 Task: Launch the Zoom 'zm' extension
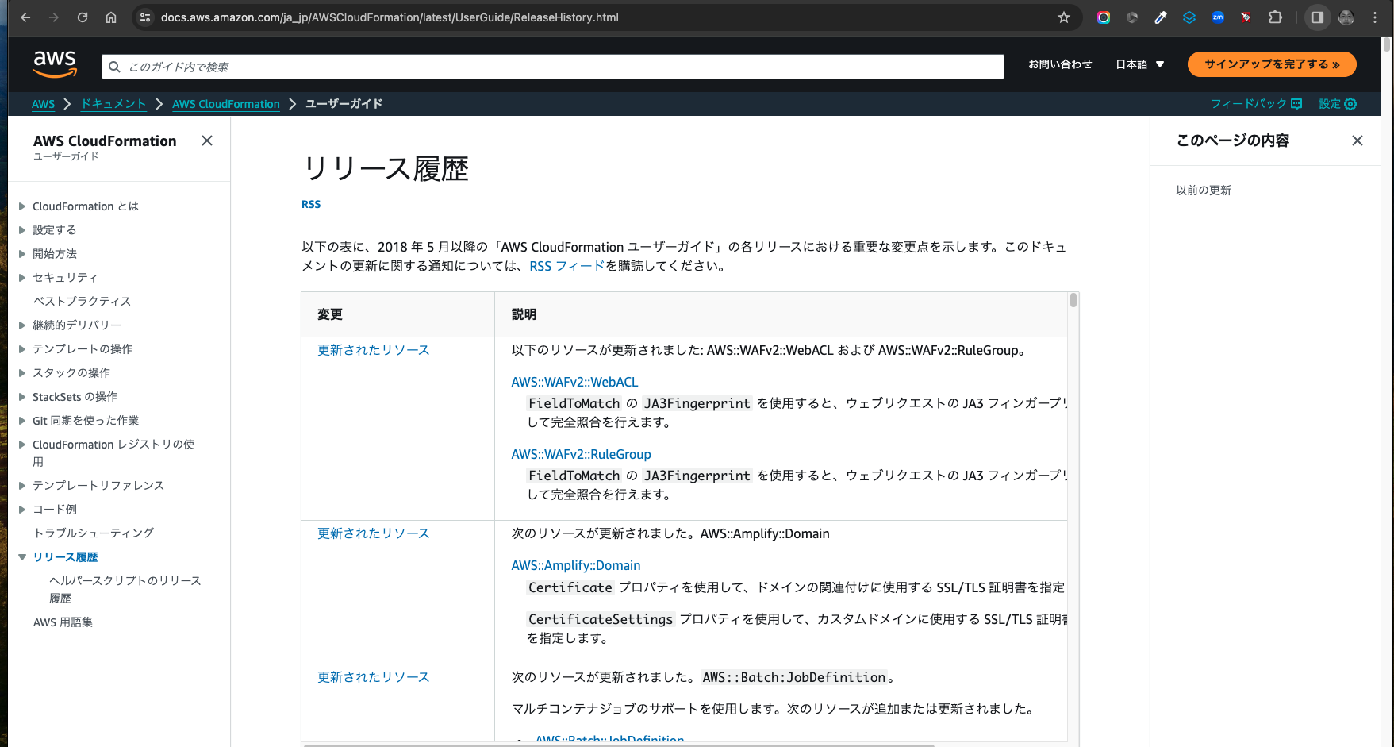(x=1218, y=17)
